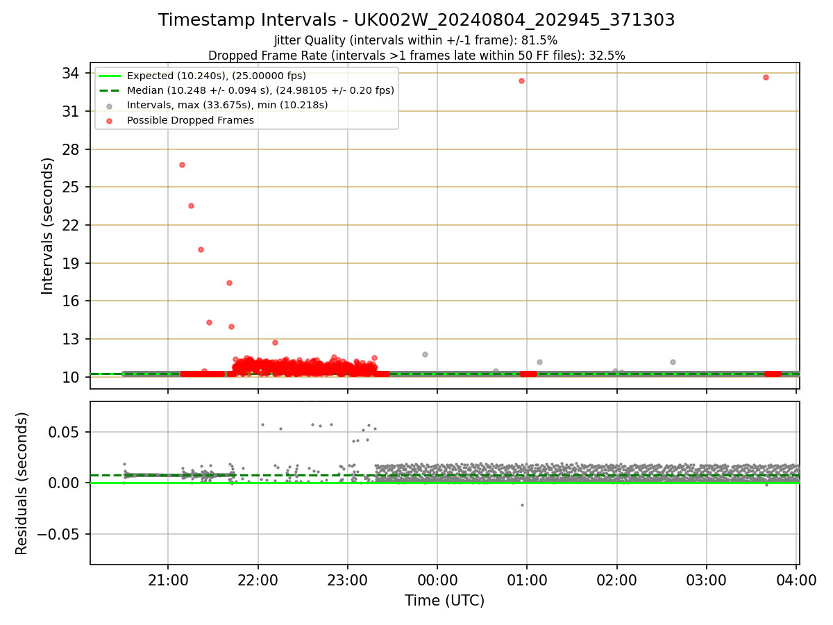Viewport: 833px width, 625px height.
Task: Click the x-axis tick label '03:00'
Action: click(707, 580)
